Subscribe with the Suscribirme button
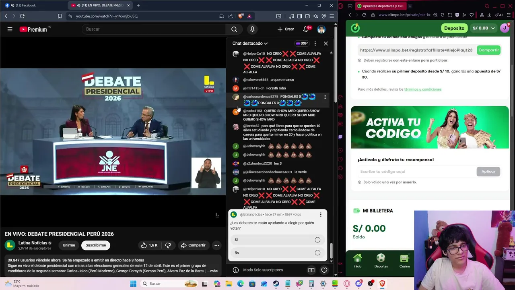Viewport: 515px width, 290px height. 96,245
